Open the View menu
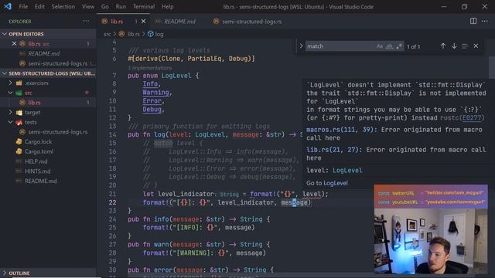The width and height of the screenshot is (495, 278). (87, 7)
